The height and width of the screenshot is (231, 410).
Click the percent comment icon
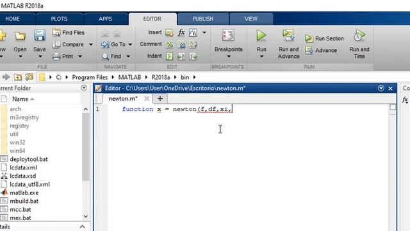pyautogui.click(x=169, y=44)
